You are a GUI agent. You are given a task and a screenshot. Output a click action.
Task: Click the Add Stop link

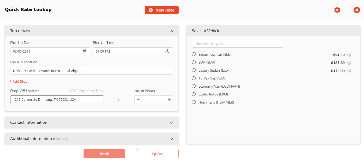point(18,81)
